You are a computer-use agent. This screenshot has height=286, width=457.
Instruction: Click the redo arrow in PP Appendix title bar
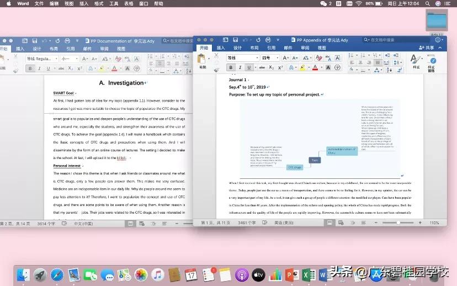coord(258,40)
